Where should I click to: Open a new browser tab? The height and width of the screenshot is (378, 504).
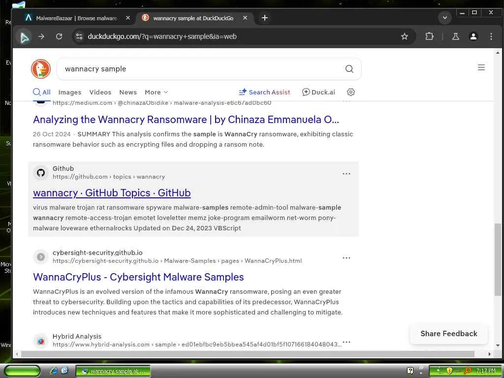tap(264, 18)
